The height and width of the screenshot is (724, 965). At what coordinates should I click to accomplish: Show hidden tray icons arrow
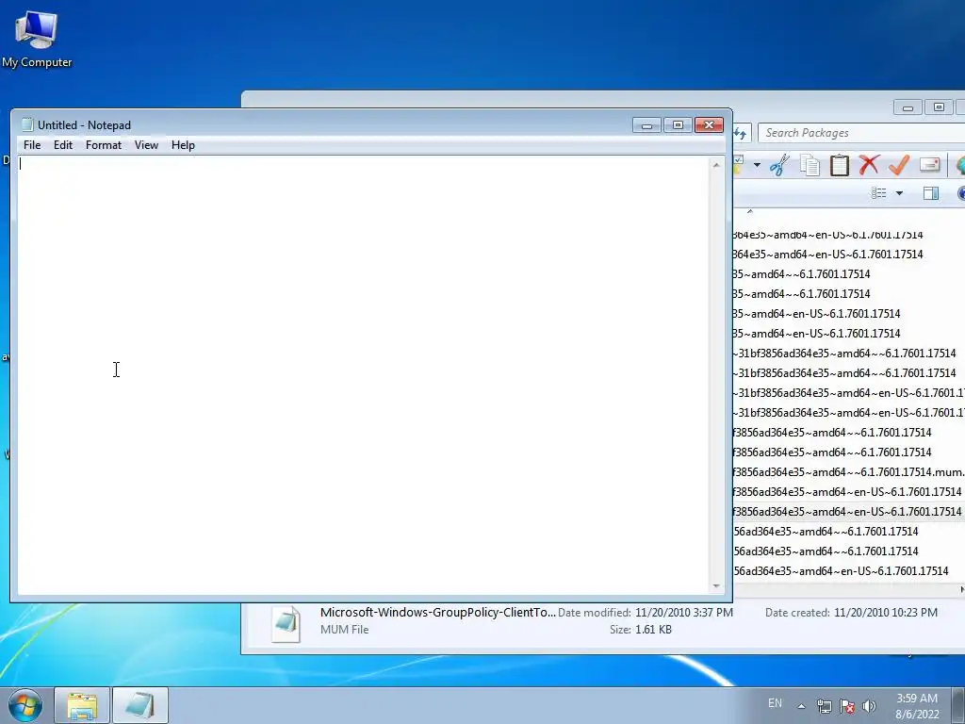[801, 706]
